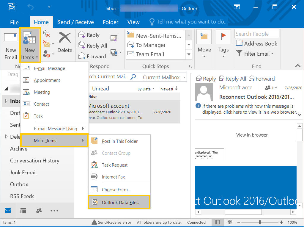Click the New Email button
This screenshot has width=304, height=227.
tap(11, 46)
